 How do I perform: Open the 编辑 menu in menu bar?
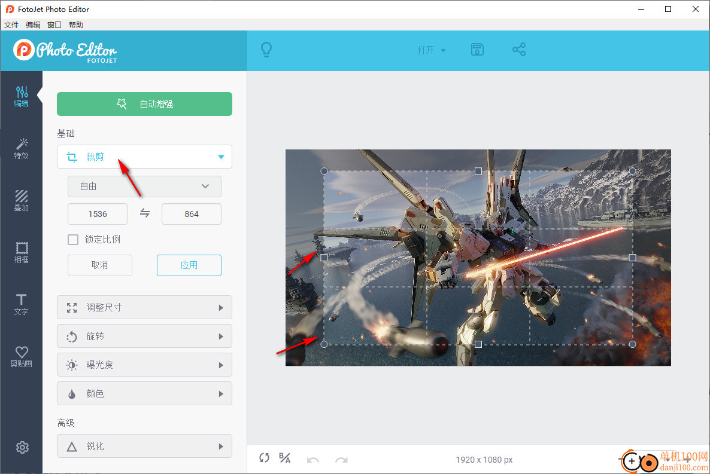tap(32, 25)
